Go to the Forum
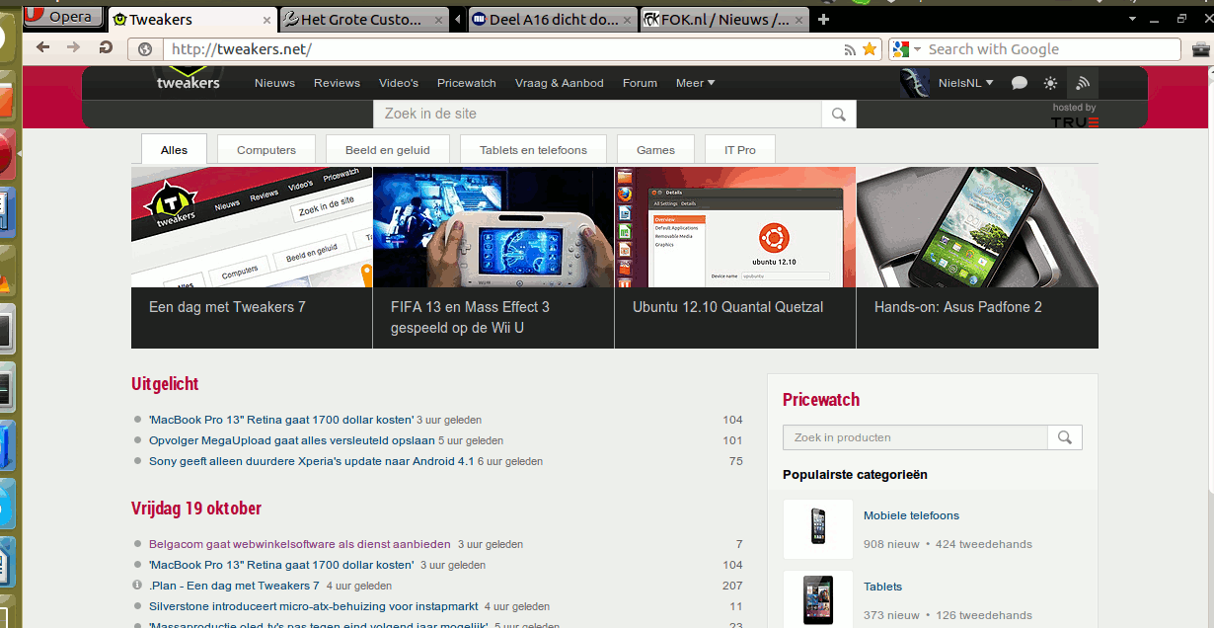The width and height of the screenshot is (1214, 628). pos(640,83)
